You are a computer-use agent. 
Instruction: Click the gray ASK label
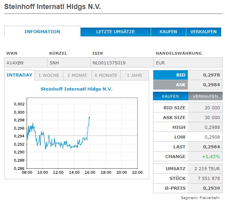[x=171, y=85]
